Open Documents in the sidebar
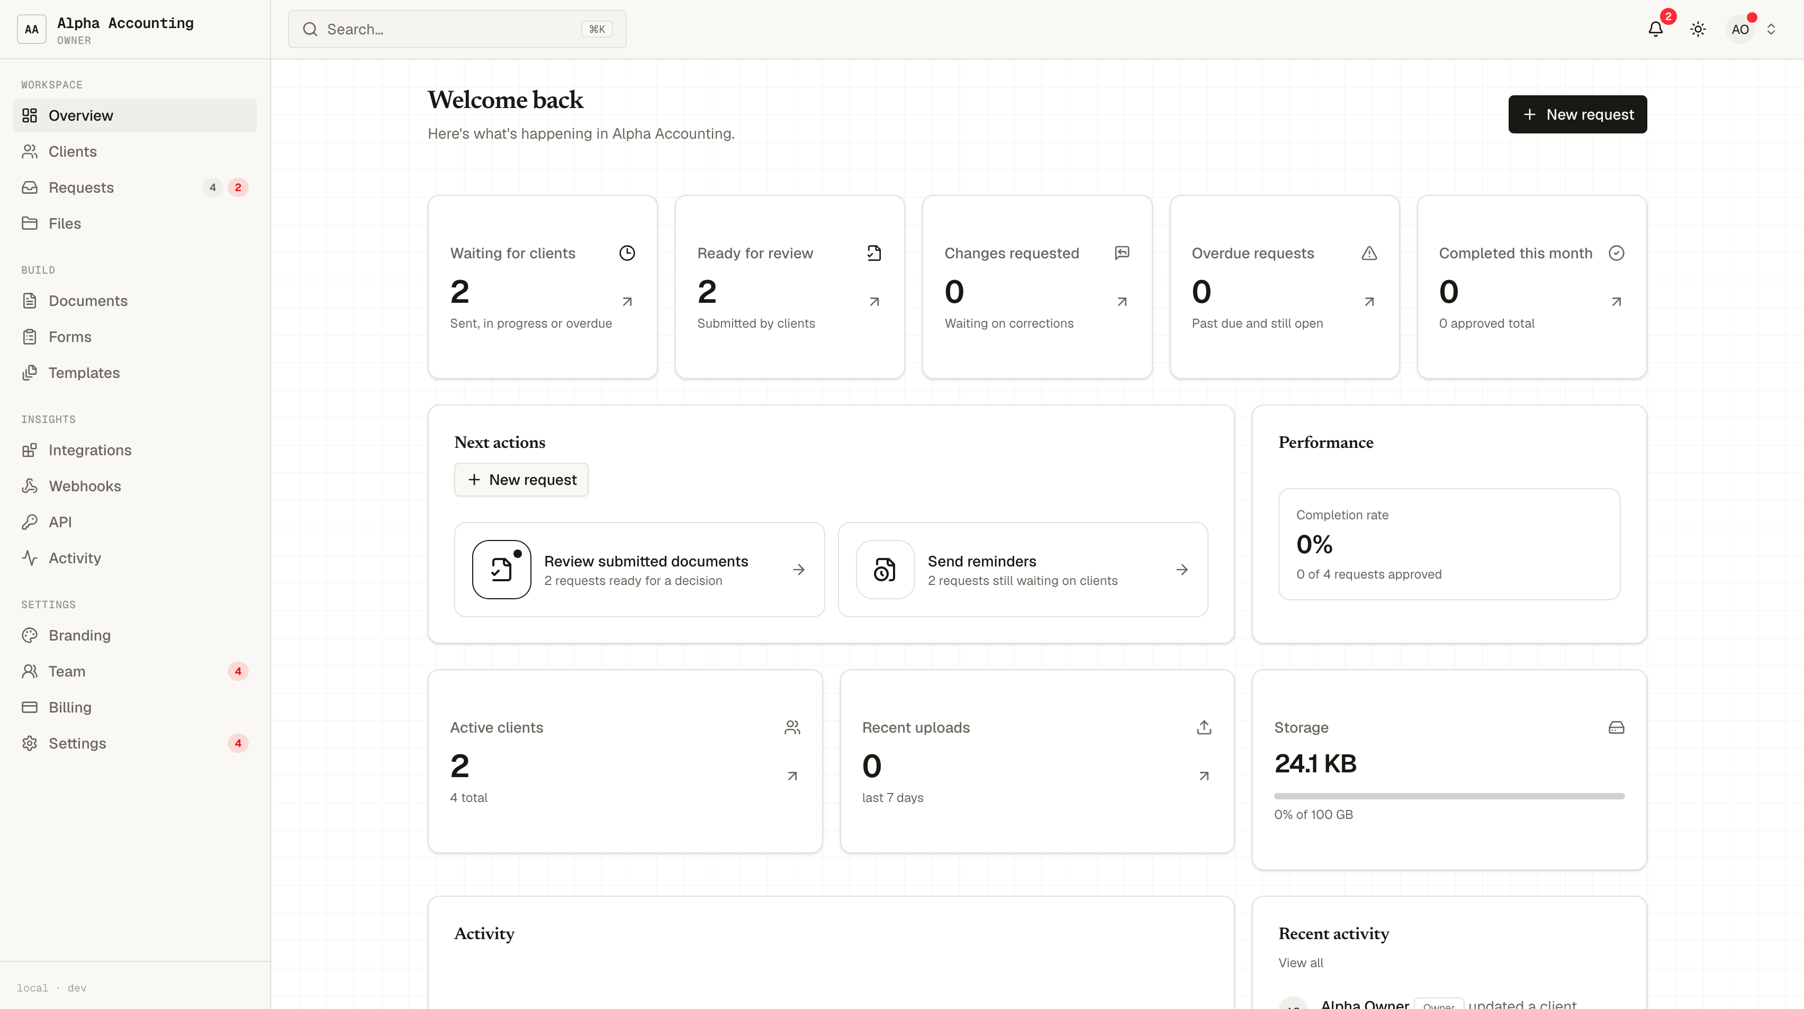The width and height of the screenshot is (1804, 1009). (x=134, y=301)
